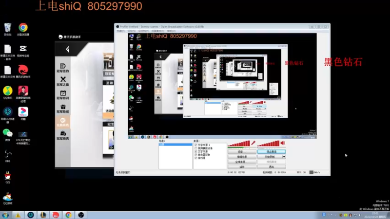The image size is (390, 219).
Task: Click the 全域来源... button
Action: (x=242, y=162)
